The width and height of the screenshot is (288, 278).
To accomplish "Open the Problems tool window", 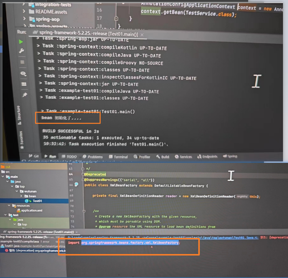I will click(92, 157).
